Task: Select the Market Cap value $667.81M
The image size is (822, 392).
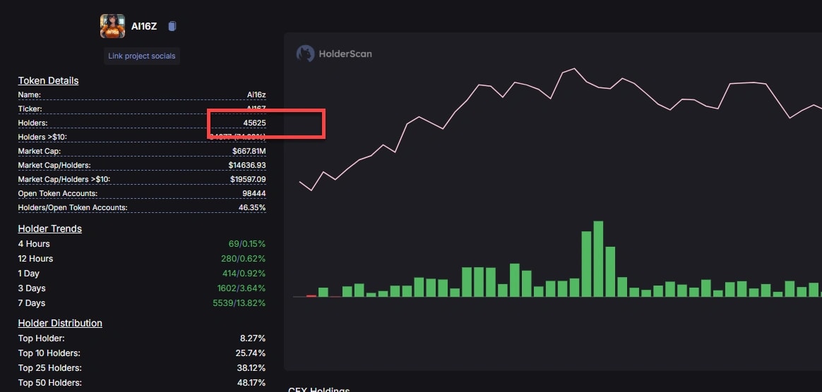Action: [x=249, y=152]
